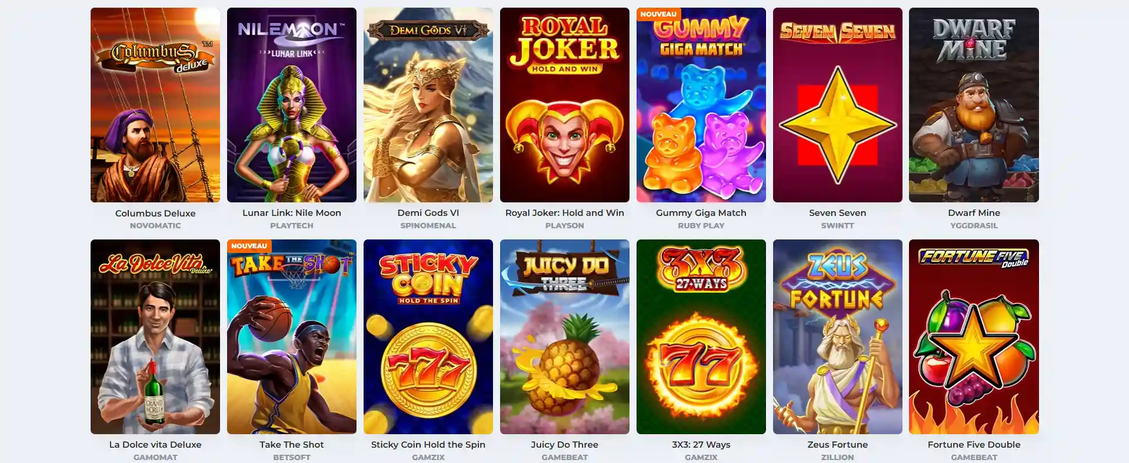Click the NOVOMATIC provider label
Viewport: 1129px width, 463px height.
point(155,226)
